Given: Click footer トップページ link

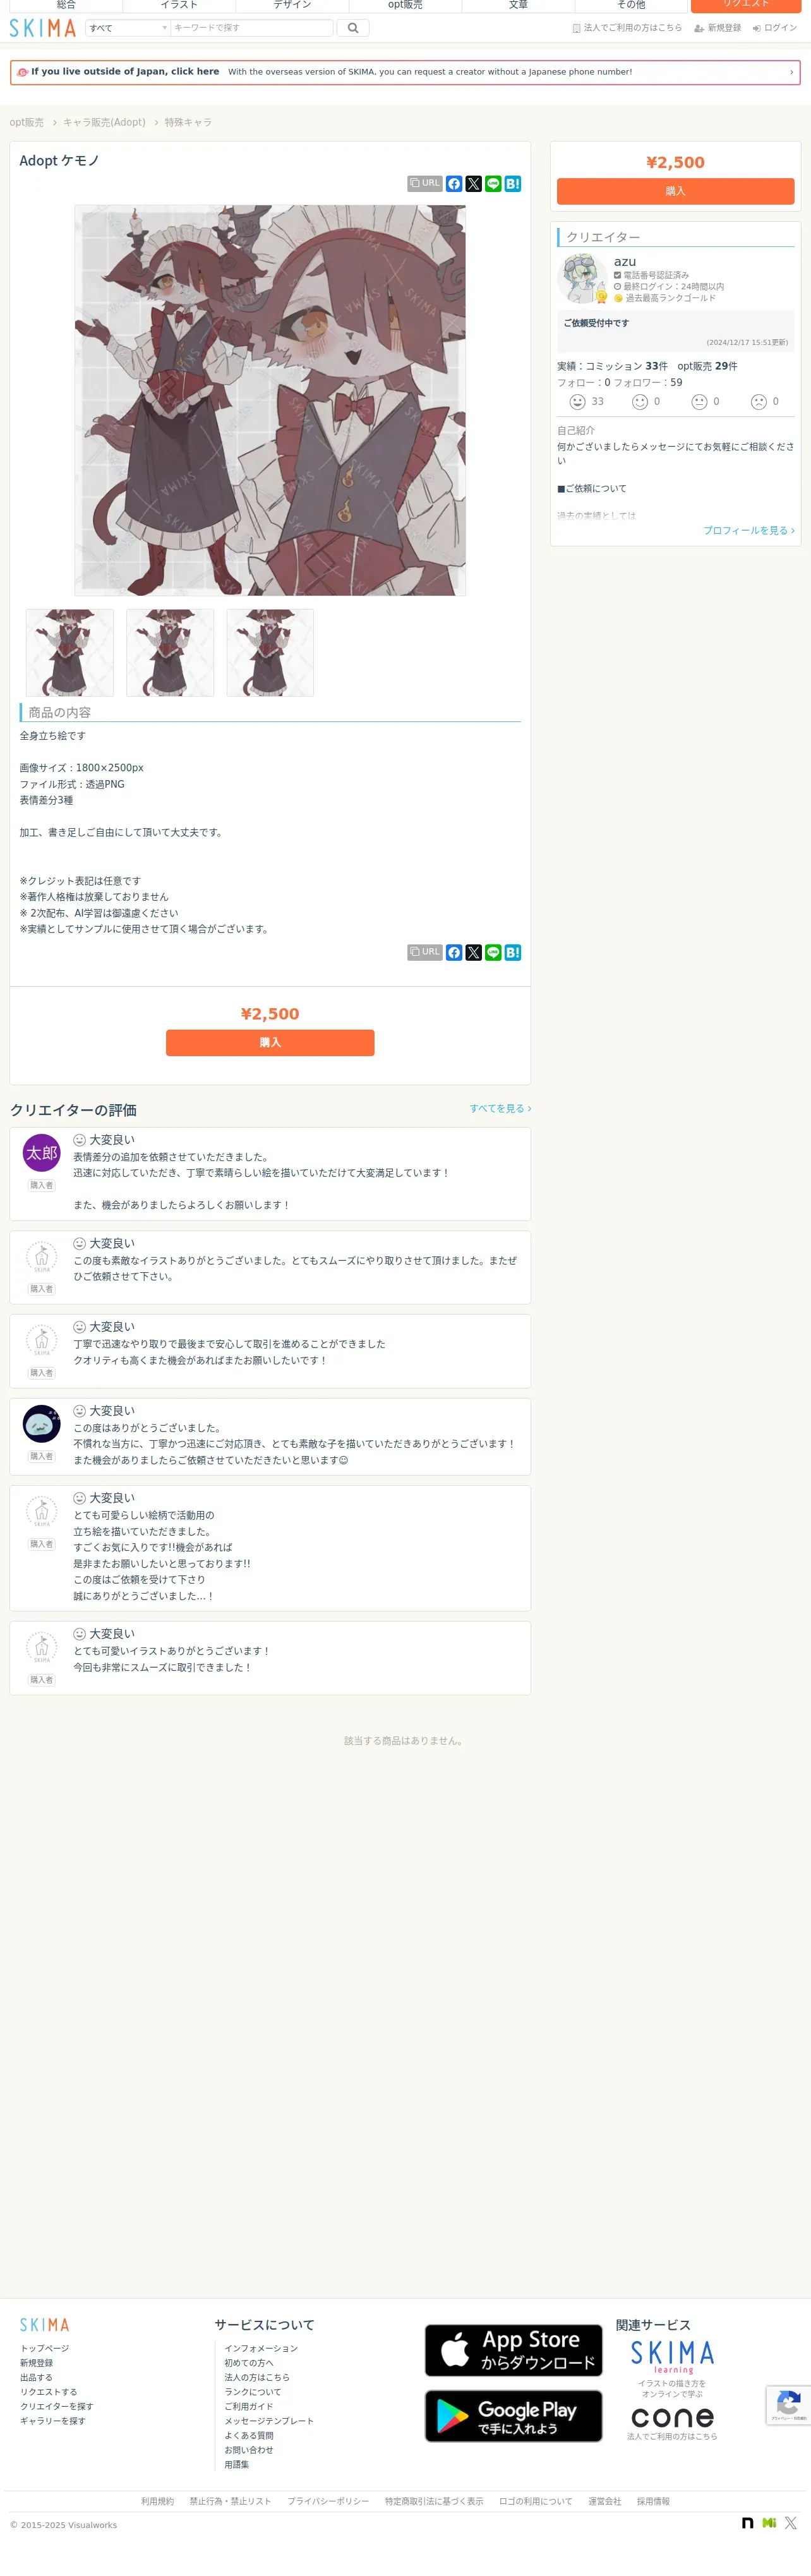Looking at the screenshot, I should (45, 2348).
